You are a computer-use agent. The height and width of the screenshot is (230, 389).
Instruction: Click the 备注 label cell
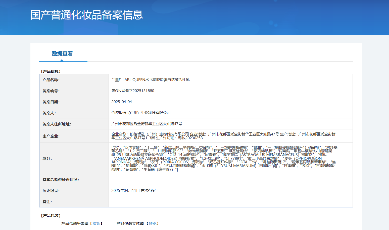click(x=74, y=202)
